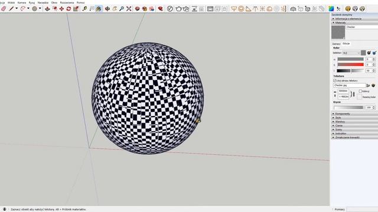Click the Checker material name field

pos(362,27)
